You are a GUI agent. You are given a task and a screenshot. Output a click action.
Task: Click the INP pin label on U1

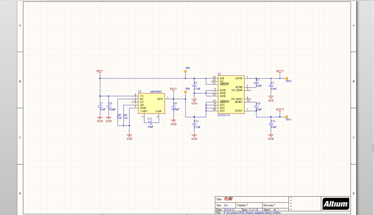222,79
